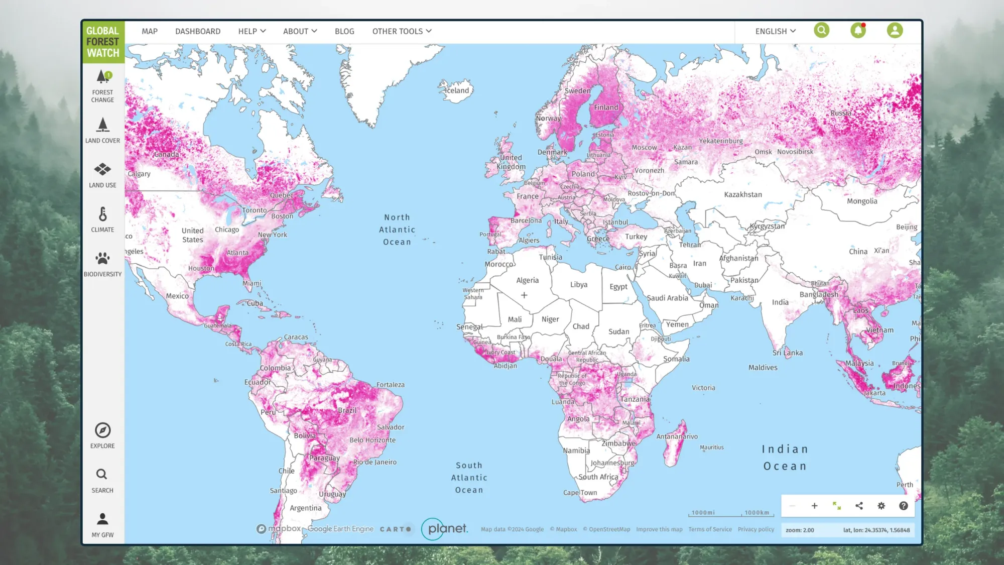Viewport: 1004px width, 565px height.
Task: Expand the About dropdown menu
Action: [300, 31]
